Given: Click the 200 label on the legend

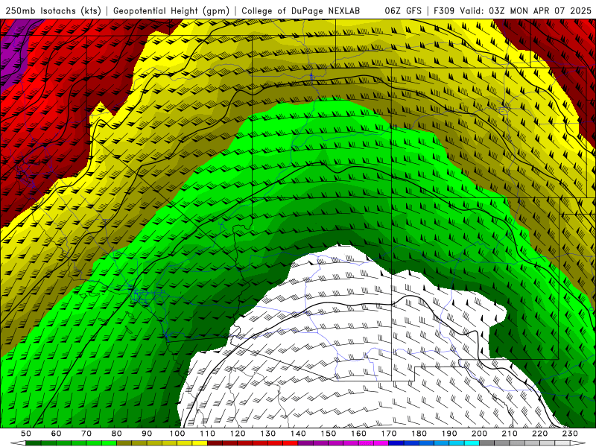Looking at the screenshot, I should 479,434.
